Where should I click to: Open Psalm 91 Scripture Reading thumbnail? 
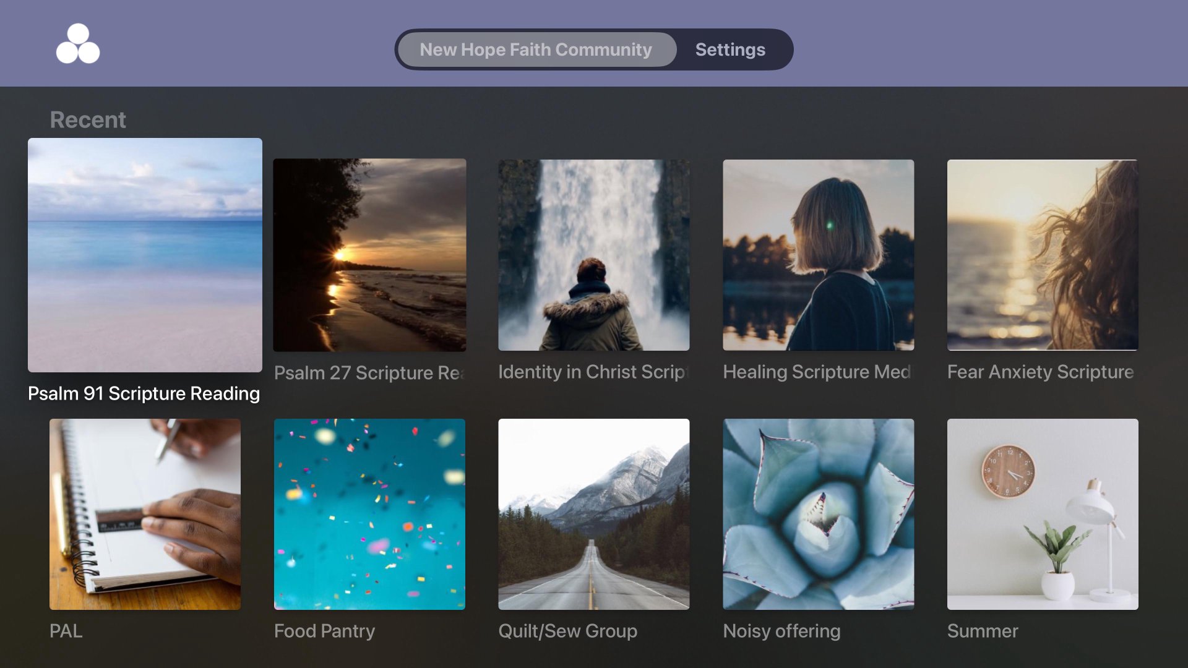click(145, 255)
